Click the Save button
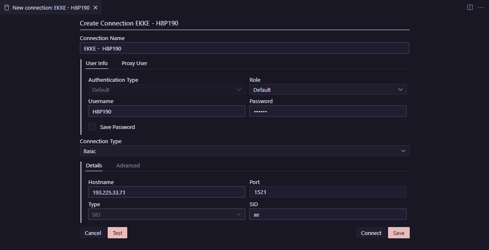The width and height of the screenshot is (489, 250). (398, 233)
